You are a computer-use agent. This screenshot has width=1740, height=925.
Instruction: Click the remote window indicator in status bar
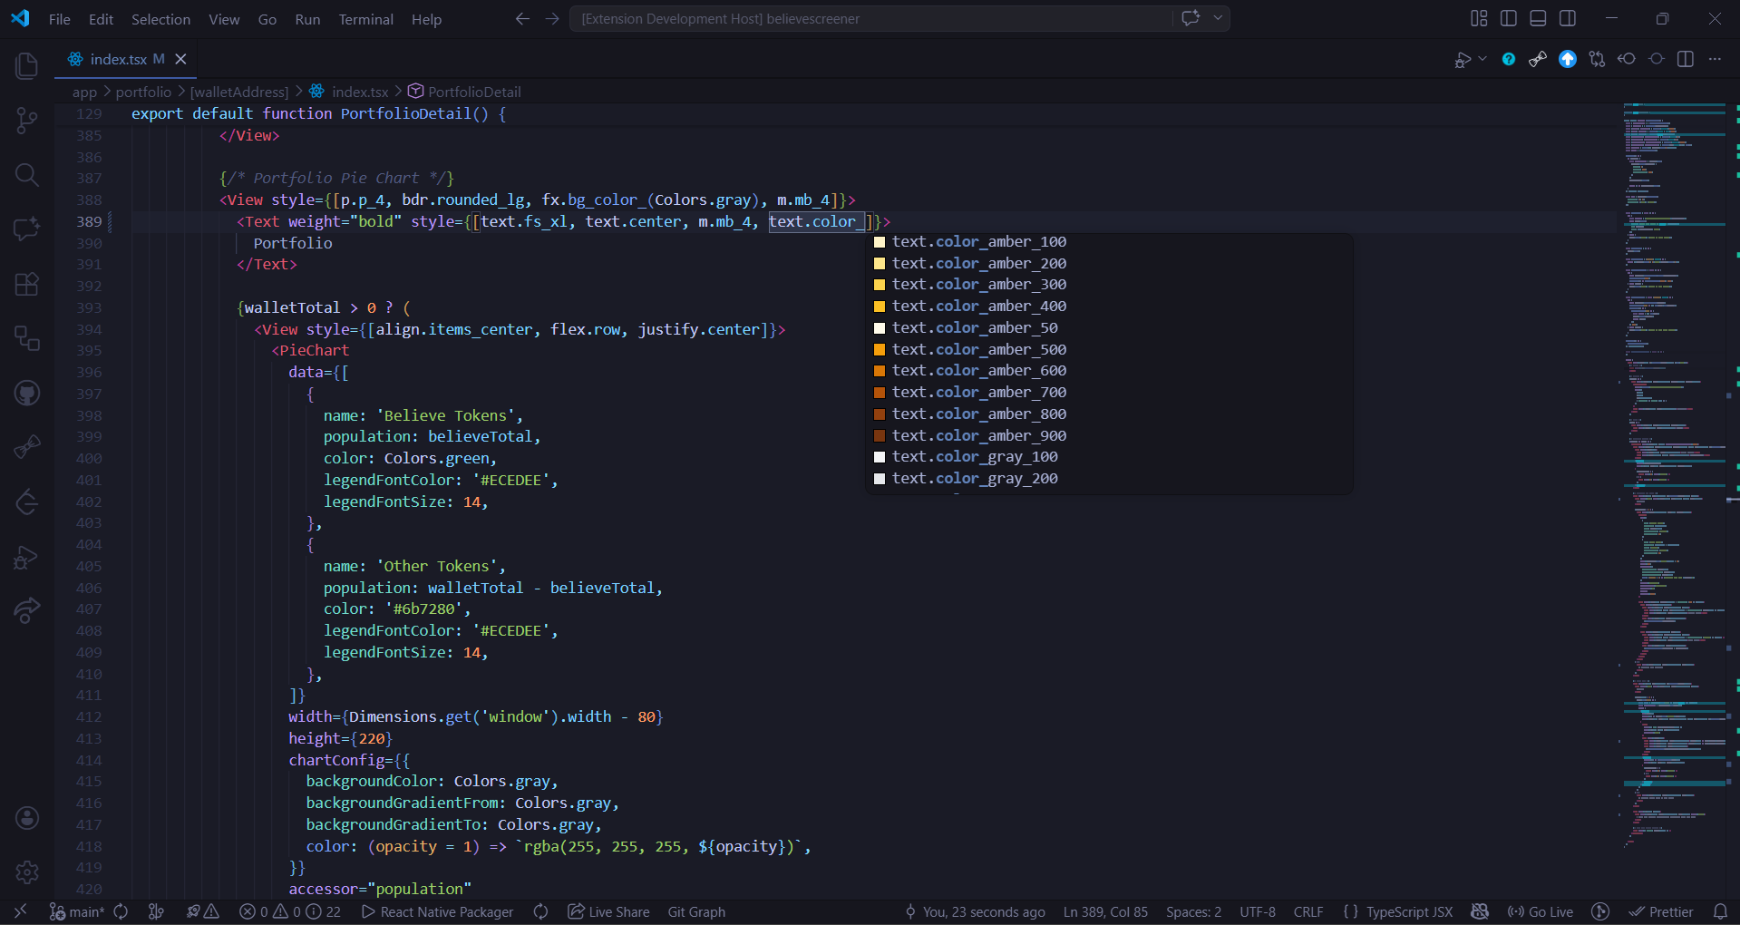point(20,911)
